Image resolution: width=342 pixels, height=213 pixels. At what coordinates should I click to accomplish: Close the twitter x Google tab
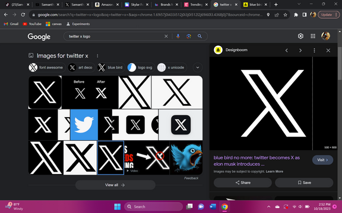click(x=236, y=4)
